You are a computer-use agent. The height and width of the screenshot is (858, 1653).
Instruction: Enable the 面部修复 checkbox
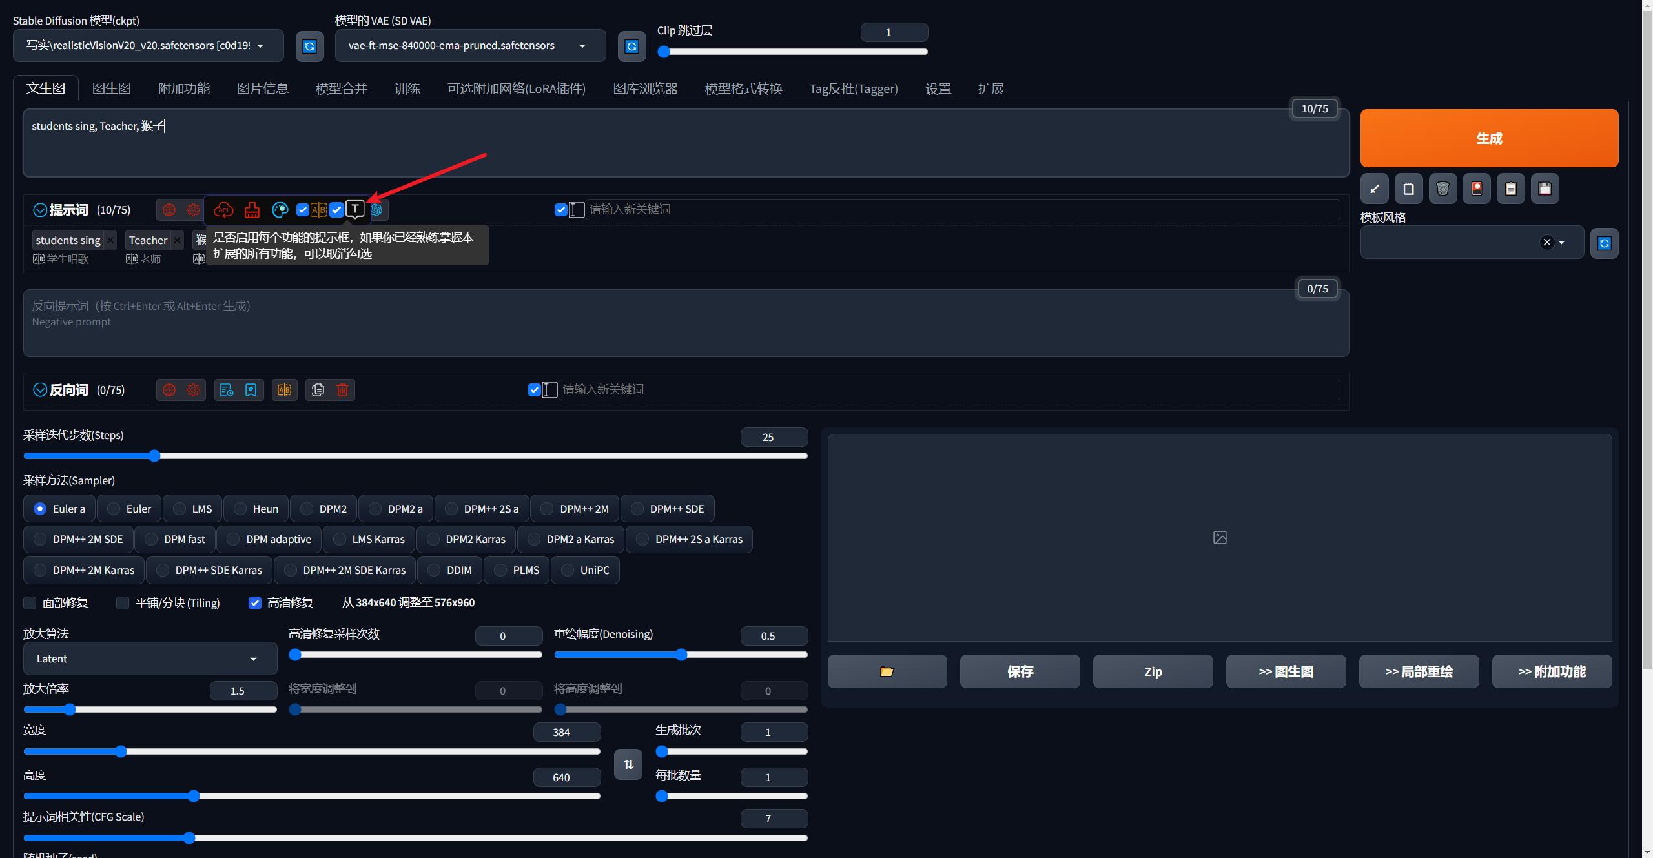coord(30,603)
